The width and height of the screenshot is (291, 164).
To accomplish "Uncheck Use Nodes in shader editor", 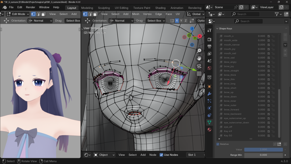I will tap(161, 155).
